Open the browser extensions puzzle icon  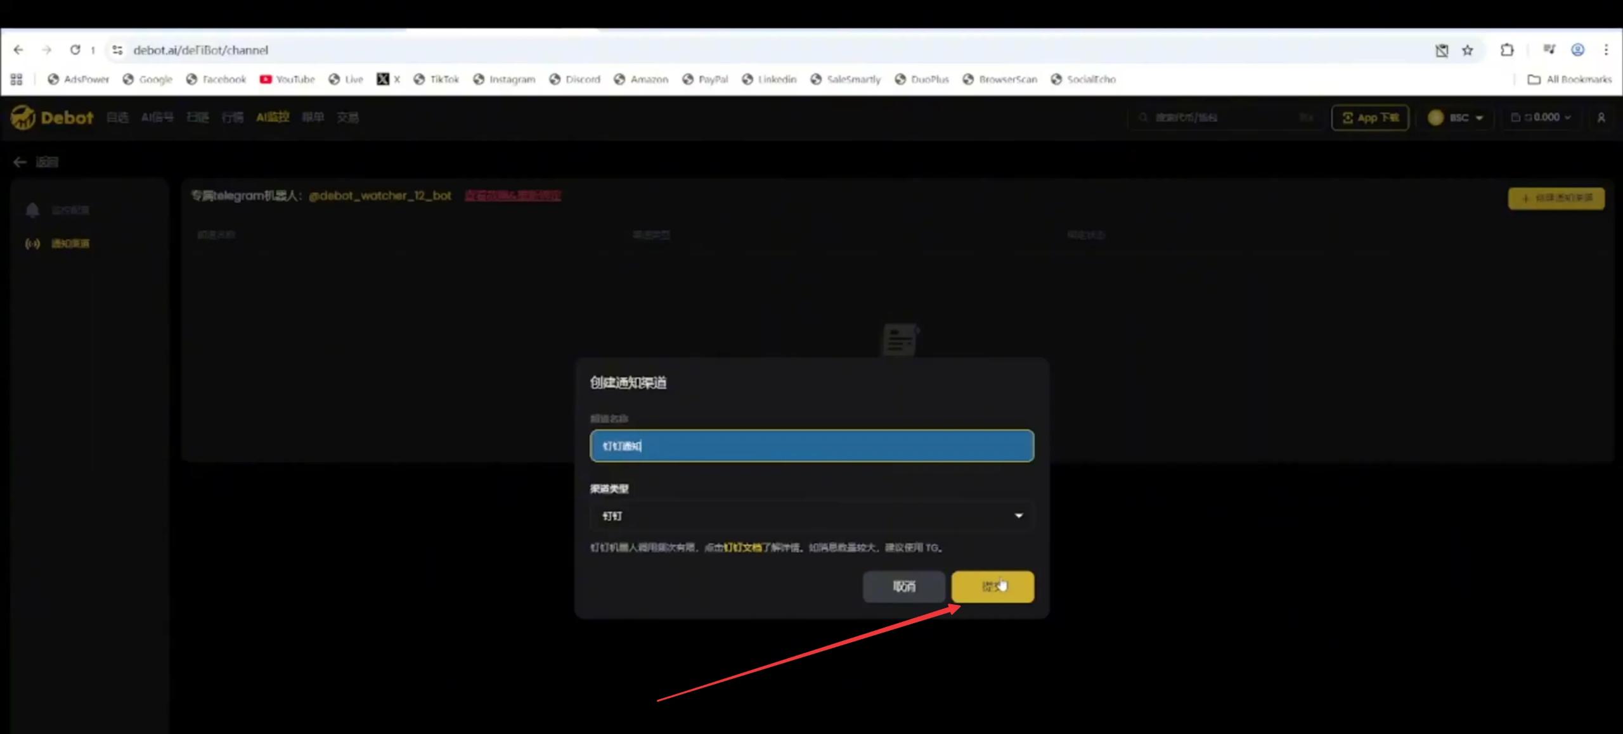tap(1507, 50)
